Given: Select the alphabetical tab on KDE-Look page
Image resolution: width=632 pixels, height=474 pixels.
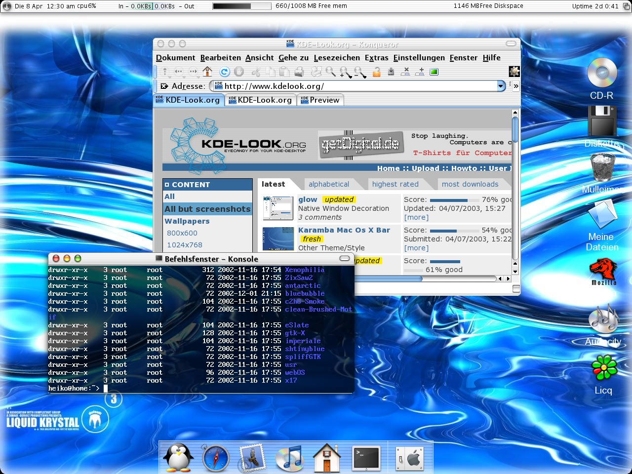Looking at the screenshot, I should pyautogui.click(x=328, y=184).
